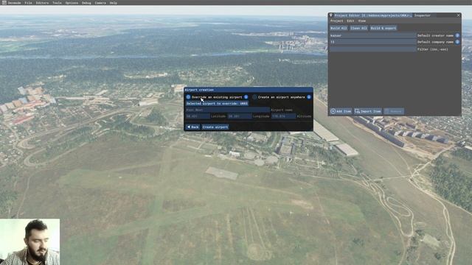Open the Debug menu

(x=86, y=3)
